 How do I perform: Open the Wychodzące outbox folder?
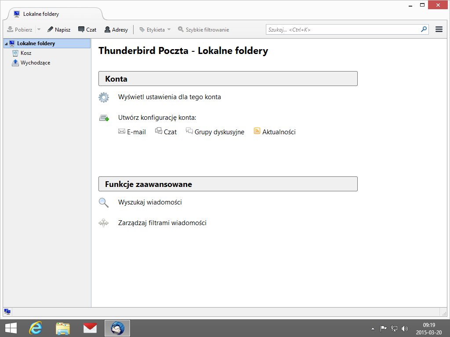[35, 63]
